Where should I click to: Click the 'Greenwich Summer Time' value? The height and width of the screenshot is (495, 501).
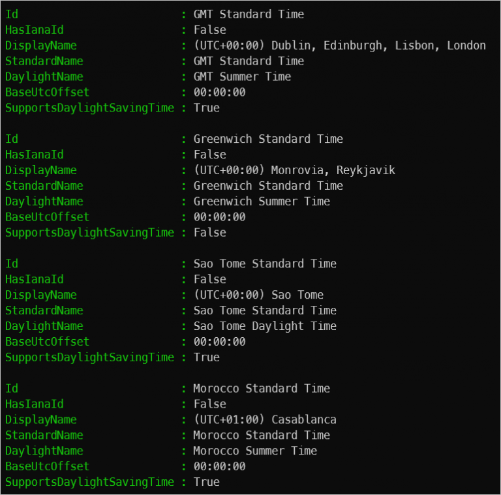262,202
